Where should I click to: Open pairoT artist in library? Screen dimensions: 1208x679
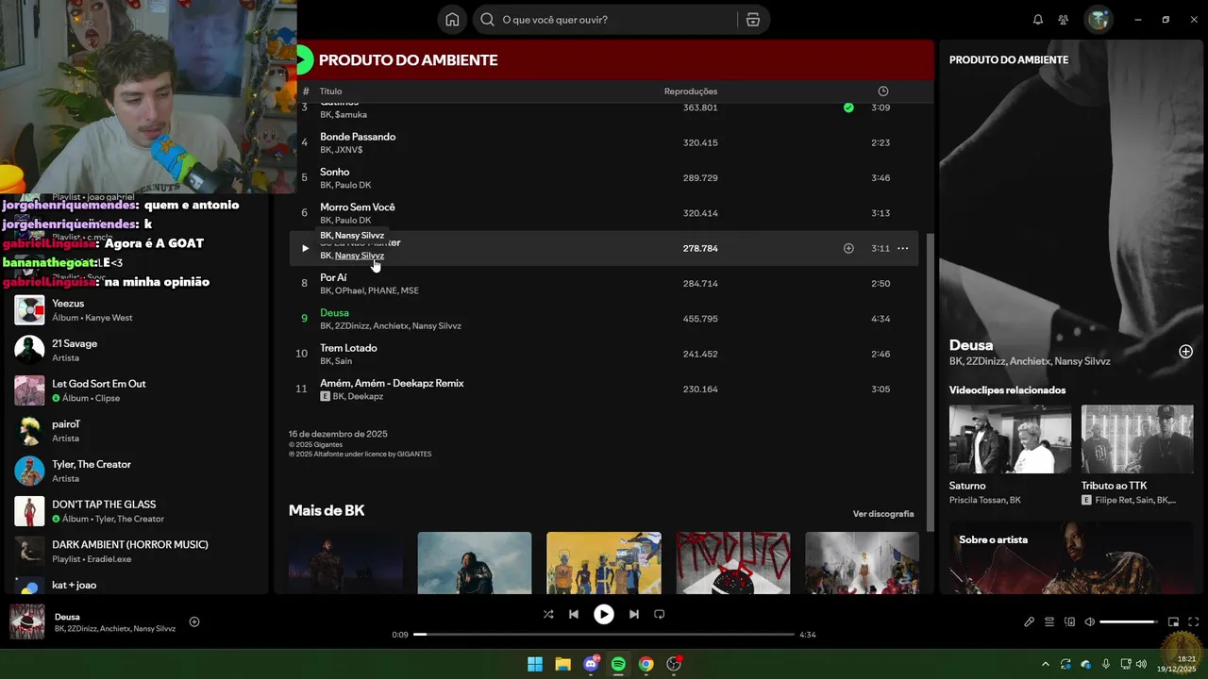pos(137,431)
